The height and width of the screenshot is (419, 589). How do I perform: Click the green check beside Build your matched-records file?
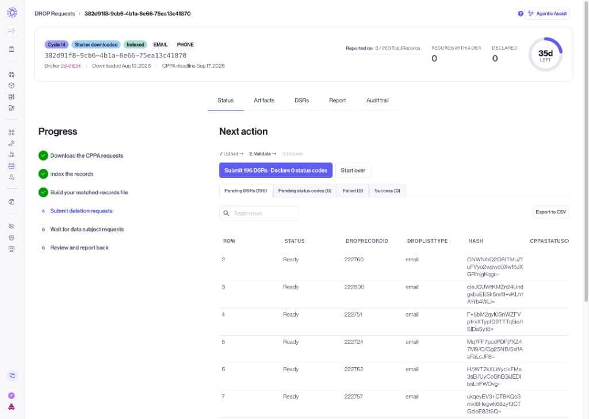43,192
